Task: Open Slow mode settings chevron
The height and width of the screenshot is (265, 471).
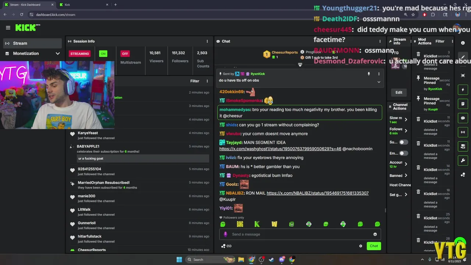Action: (x=406, y=119)
